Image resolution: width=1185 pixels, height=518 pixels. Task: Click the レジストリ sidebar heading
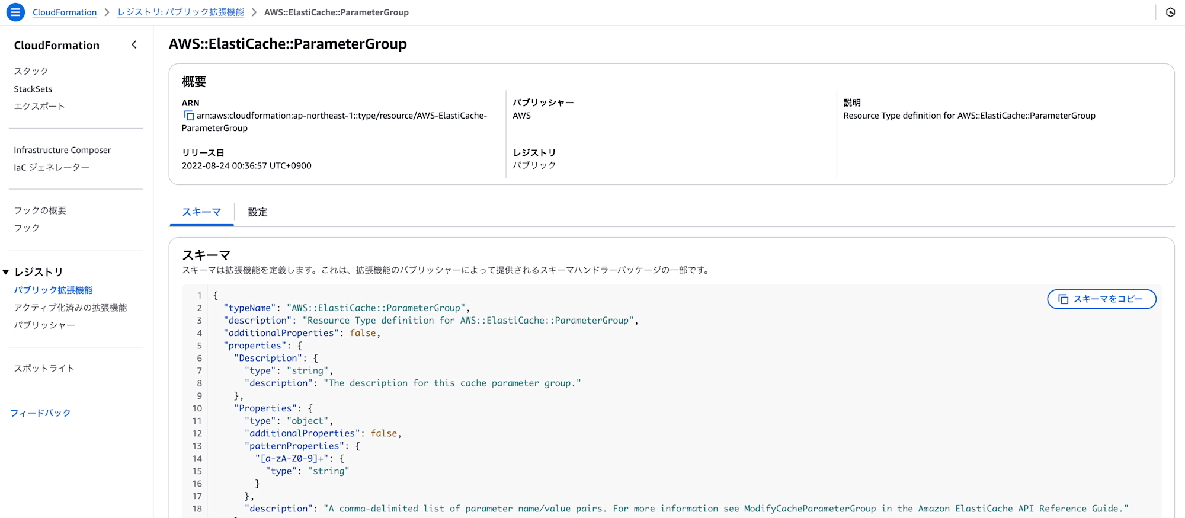pos(39,272)
